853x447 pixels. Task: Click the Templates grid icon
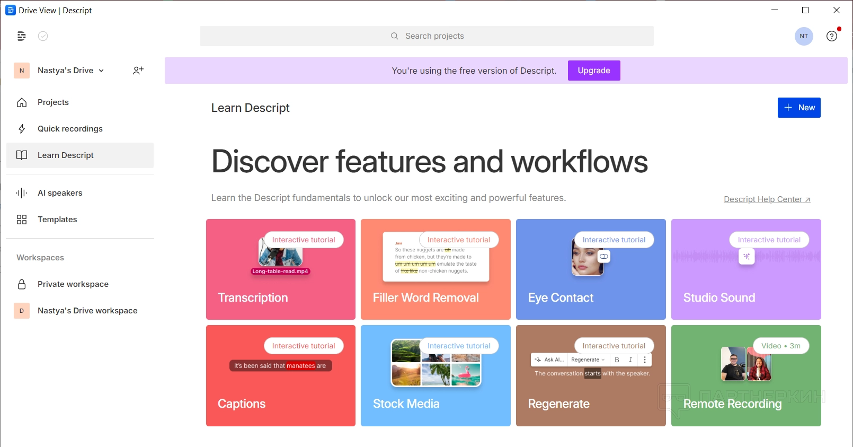click(22, 220)
